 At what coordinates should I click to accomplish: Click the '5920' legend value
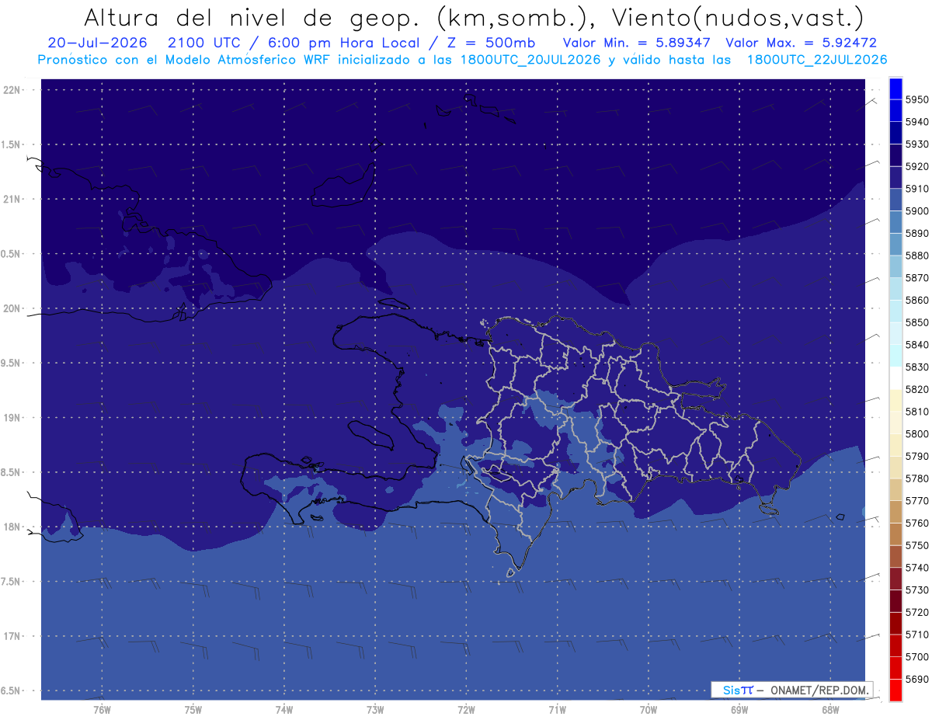917,167
